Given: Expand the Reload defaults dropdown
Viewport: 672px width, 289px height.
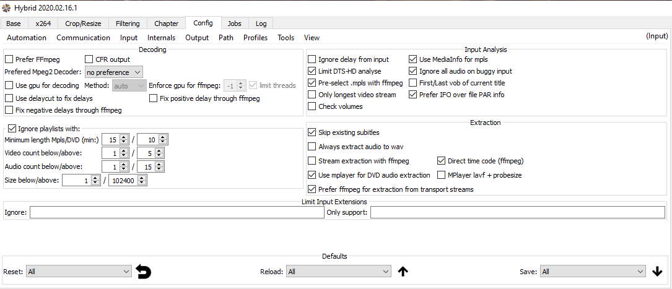Looking at the screenshot, I should point(338,271).
